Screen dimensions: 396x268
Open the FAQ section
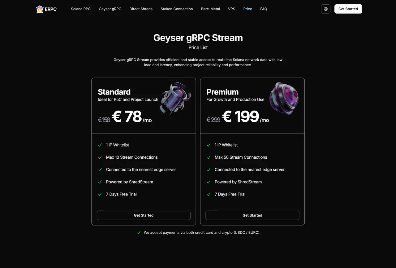[x=264, y=9]
